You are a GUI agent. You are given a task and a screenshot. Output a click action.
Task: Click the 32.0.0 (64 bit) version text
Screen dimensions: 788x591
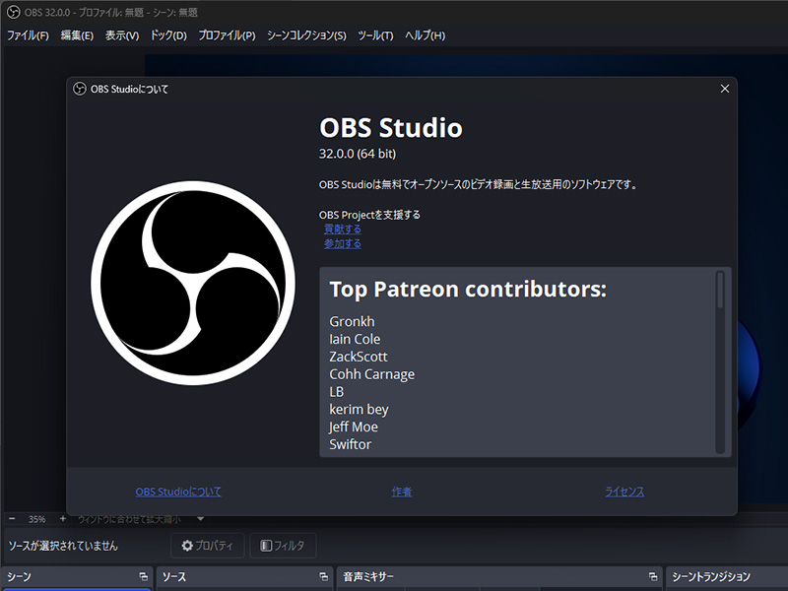358,154
